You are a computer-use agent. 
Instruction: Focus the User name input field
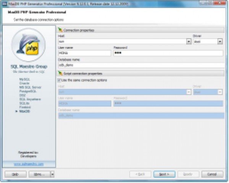point(85,53)
